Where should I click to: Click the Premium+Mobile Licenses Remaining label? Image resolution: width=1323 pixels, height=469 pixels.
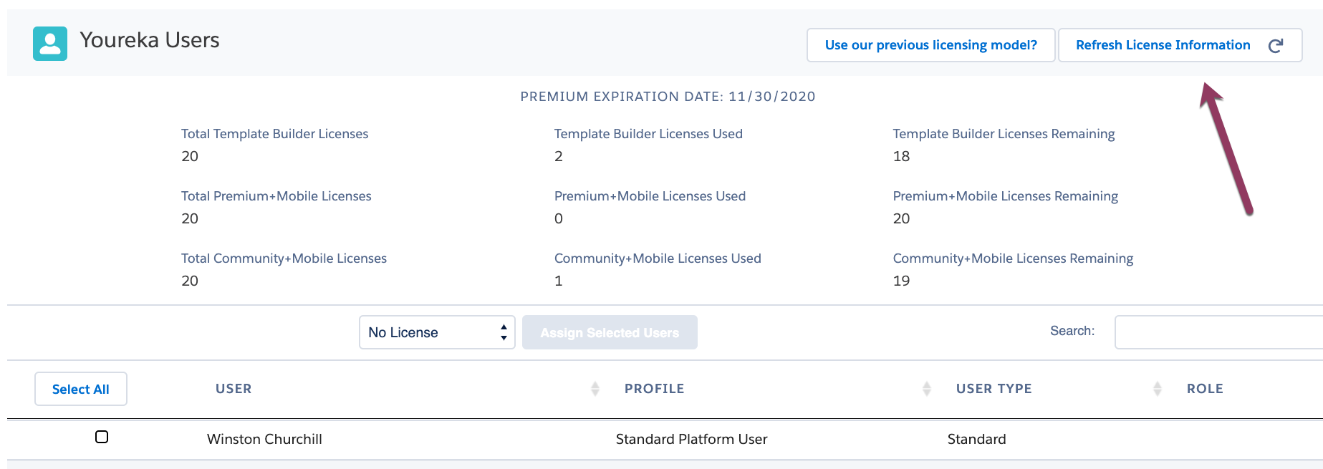pyautogui.click(x=1005, y=196)
